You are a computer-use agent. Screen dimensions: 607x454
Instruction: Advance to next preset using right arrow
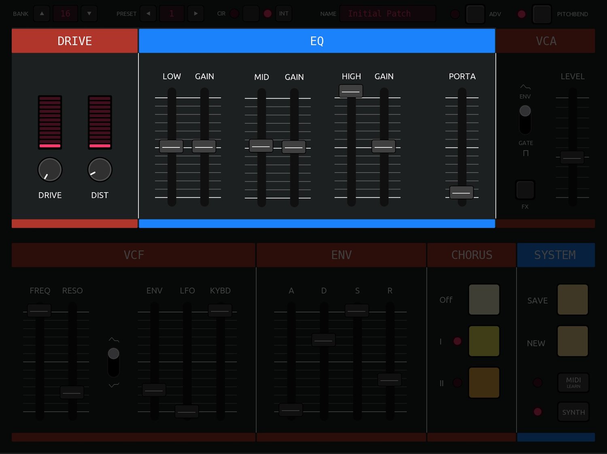tap(196, 14)
